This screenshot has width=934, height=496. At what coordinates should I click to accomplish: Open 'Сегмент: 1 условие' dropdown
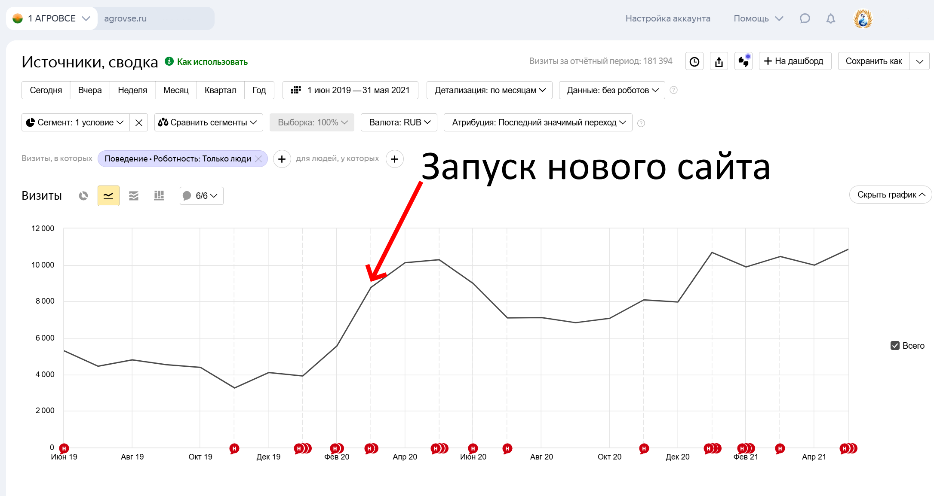(75, 122)
